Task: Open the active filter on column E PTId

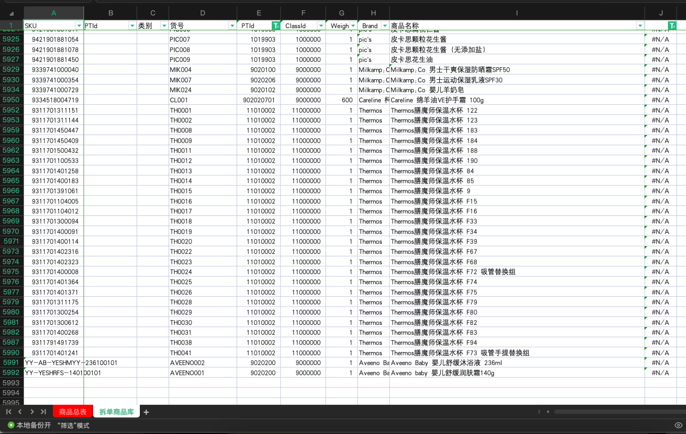Action: coord(276,25)
